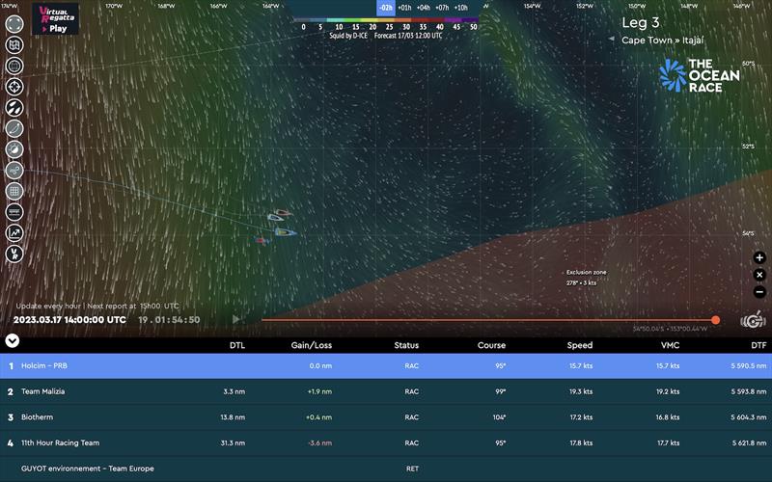Click the Gain/Loss column header
This screenshot has height=482, width=772.
pyautogui.click(x=311, y=345)
